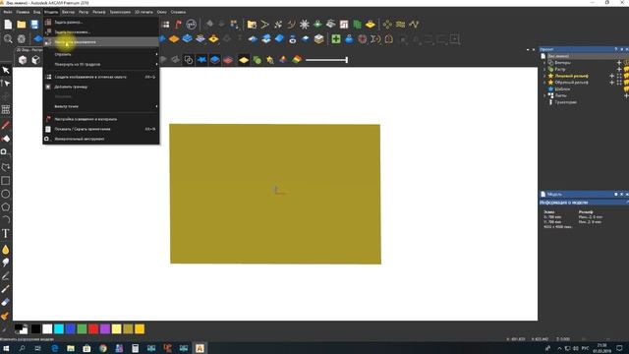The width and height of the screenshot is (629, 354).
Task: Select the Polyline drawing tool
Action: (x=6, y=167)
